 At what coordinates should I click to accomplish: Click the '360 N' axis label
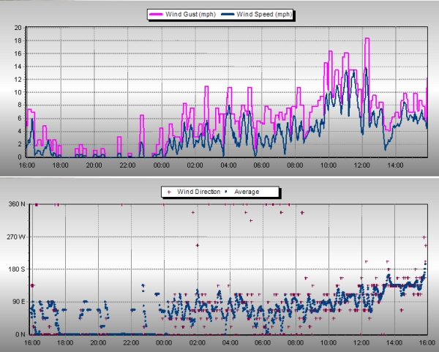click(15, 205)
